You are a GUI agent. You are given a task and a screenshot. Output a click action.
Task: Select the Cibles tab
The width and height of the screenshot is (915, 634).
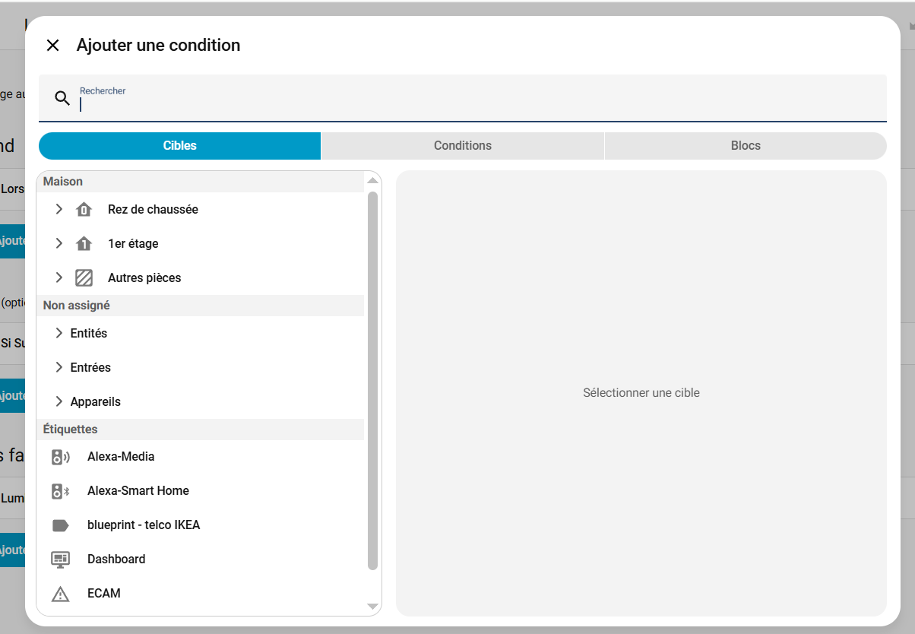pos(179,146)
